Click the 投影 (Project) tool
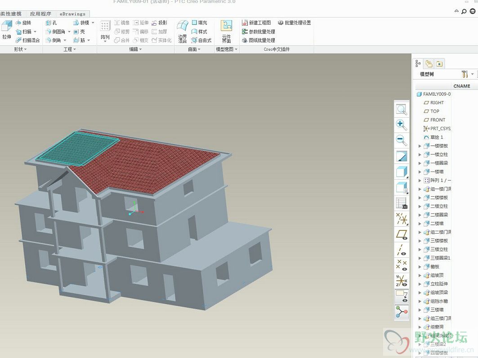 160,23
